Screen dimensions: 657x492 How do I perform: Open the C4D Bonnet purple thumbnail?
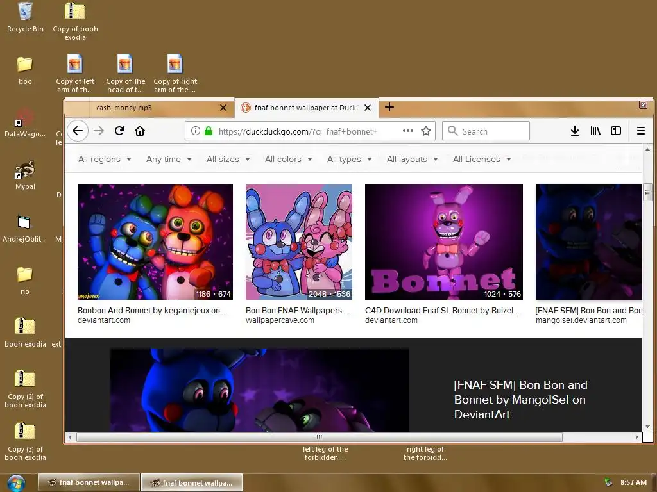click(x=444, y=242)
